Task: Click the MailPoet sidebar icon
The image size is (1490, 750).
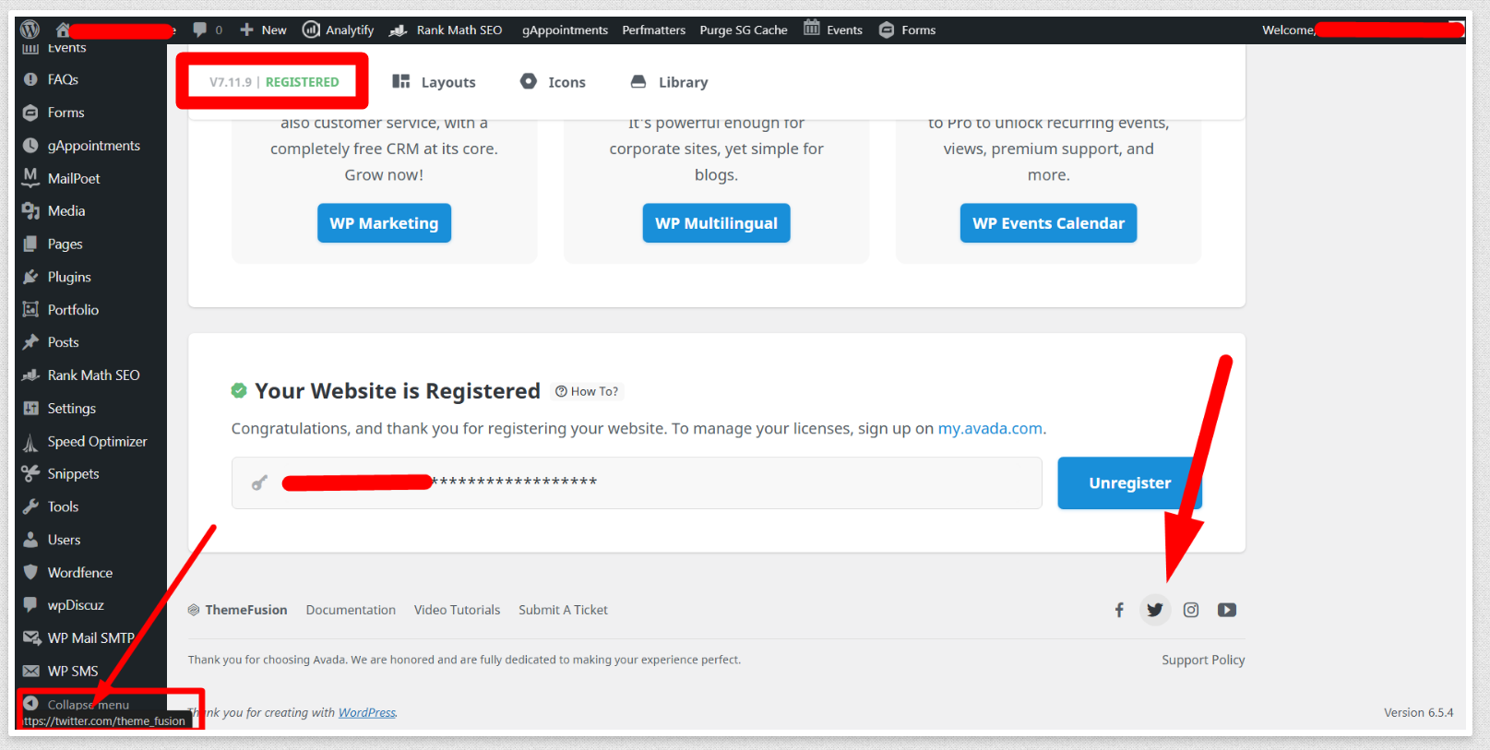Action: (x=30, y=177)
